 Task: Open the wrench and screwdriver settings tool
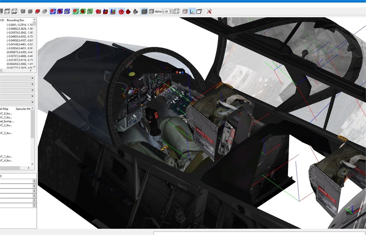click(209, 11)
